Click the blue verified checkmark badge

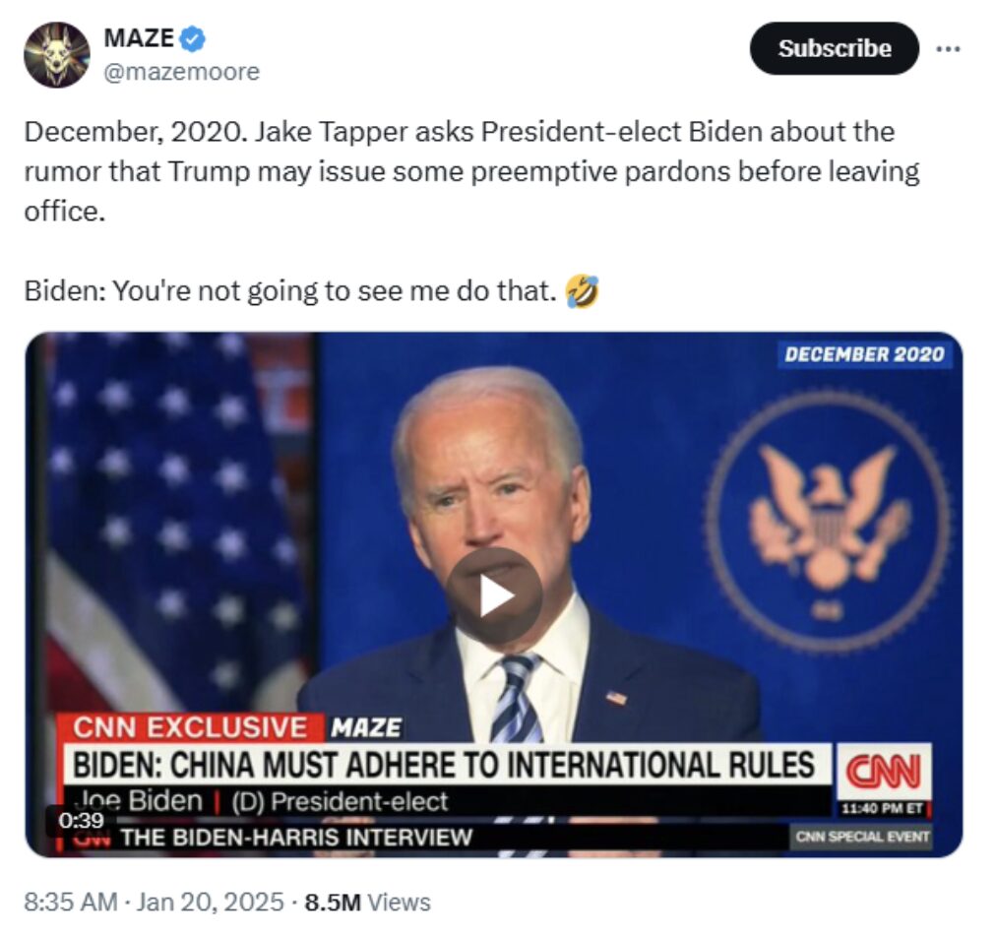(x=193, y=38)
